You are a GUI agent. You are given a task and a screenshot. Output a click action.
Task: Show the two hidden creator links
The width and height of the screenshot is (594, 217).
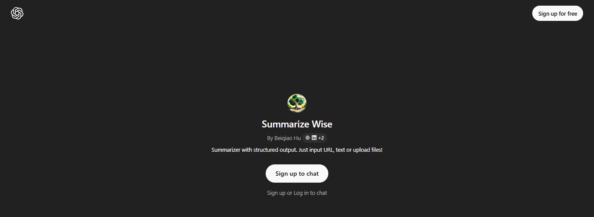point(321,138)
